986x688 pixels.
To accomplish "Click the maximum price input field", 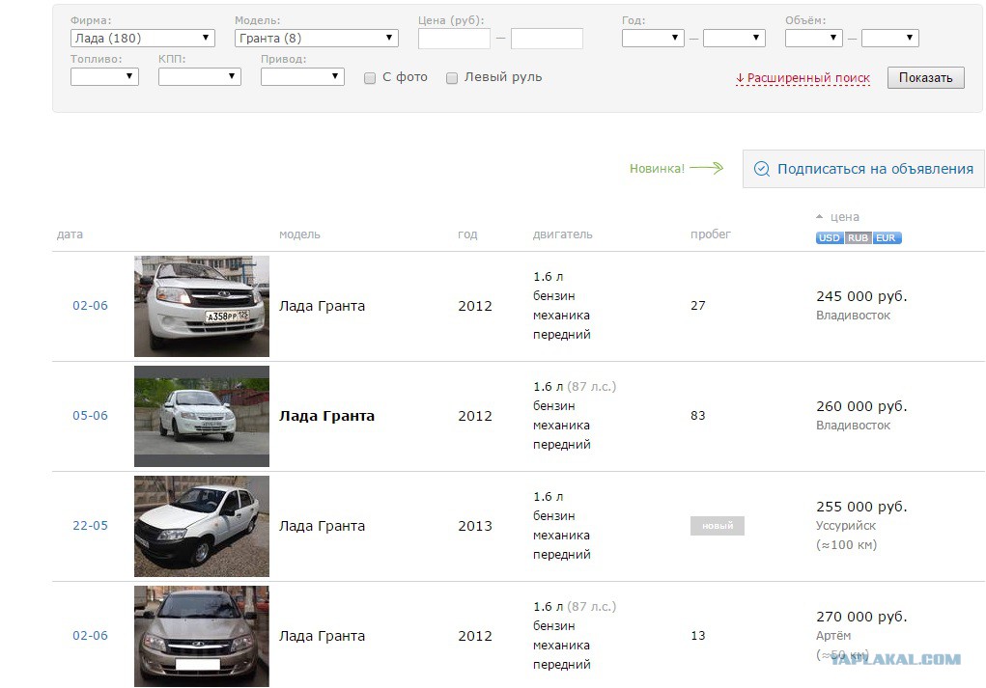I will pos(547,39).
